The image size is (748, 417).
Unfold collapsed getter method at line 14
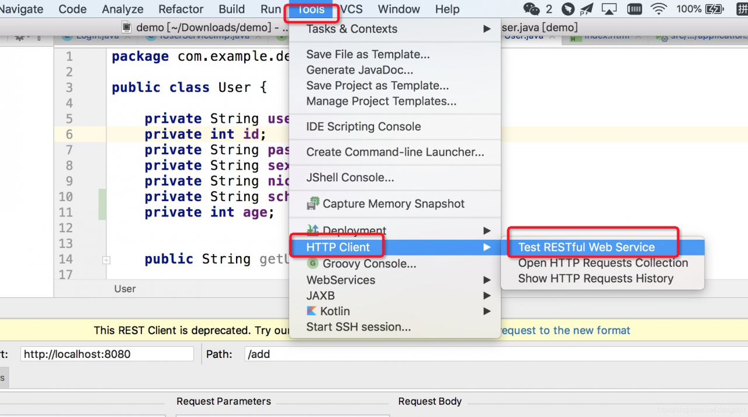pyautogui.click(x=106, y=260)
